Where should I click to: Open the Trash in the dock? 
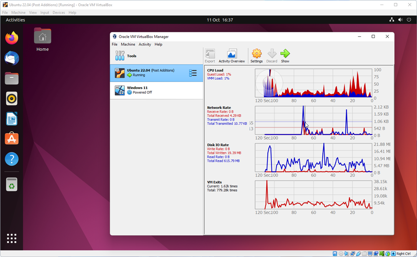coord(12,184)
